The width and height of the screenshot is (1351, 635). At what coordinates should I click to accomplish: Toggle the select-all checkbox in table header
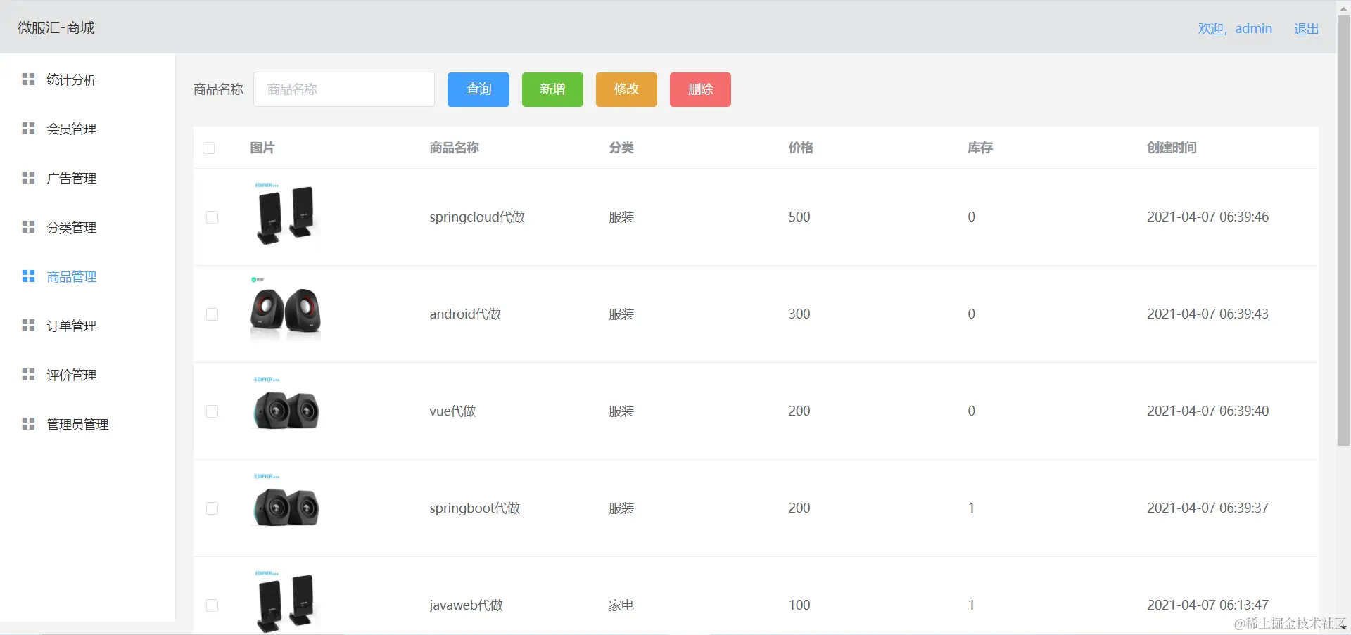208,148
